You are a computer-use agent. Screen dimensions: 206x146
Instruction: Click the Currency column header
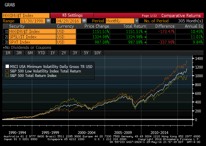[x=66, y=26]
